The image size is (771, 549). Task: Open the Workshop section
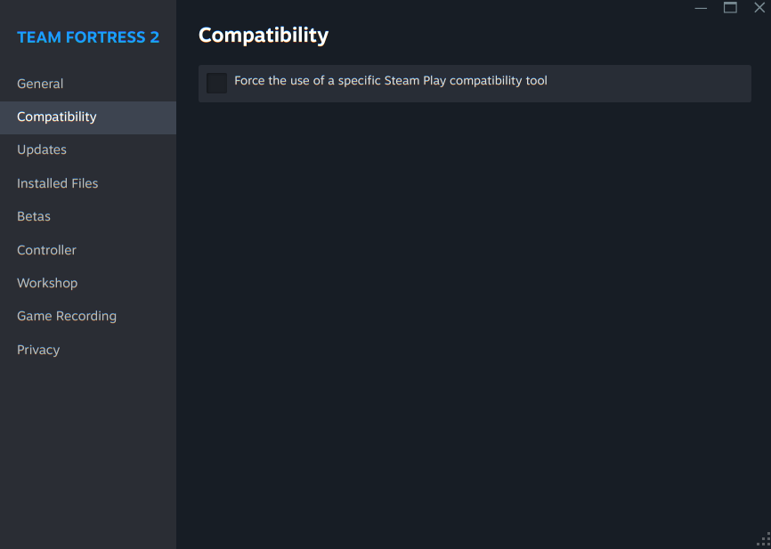47,283
